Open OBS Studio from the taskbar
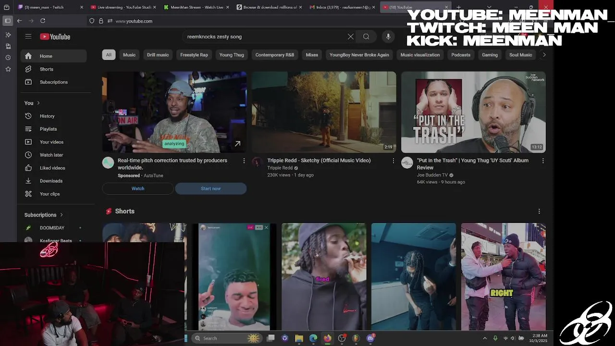The image size is (615, 346). pyautogui.click(x=342, y=338)
